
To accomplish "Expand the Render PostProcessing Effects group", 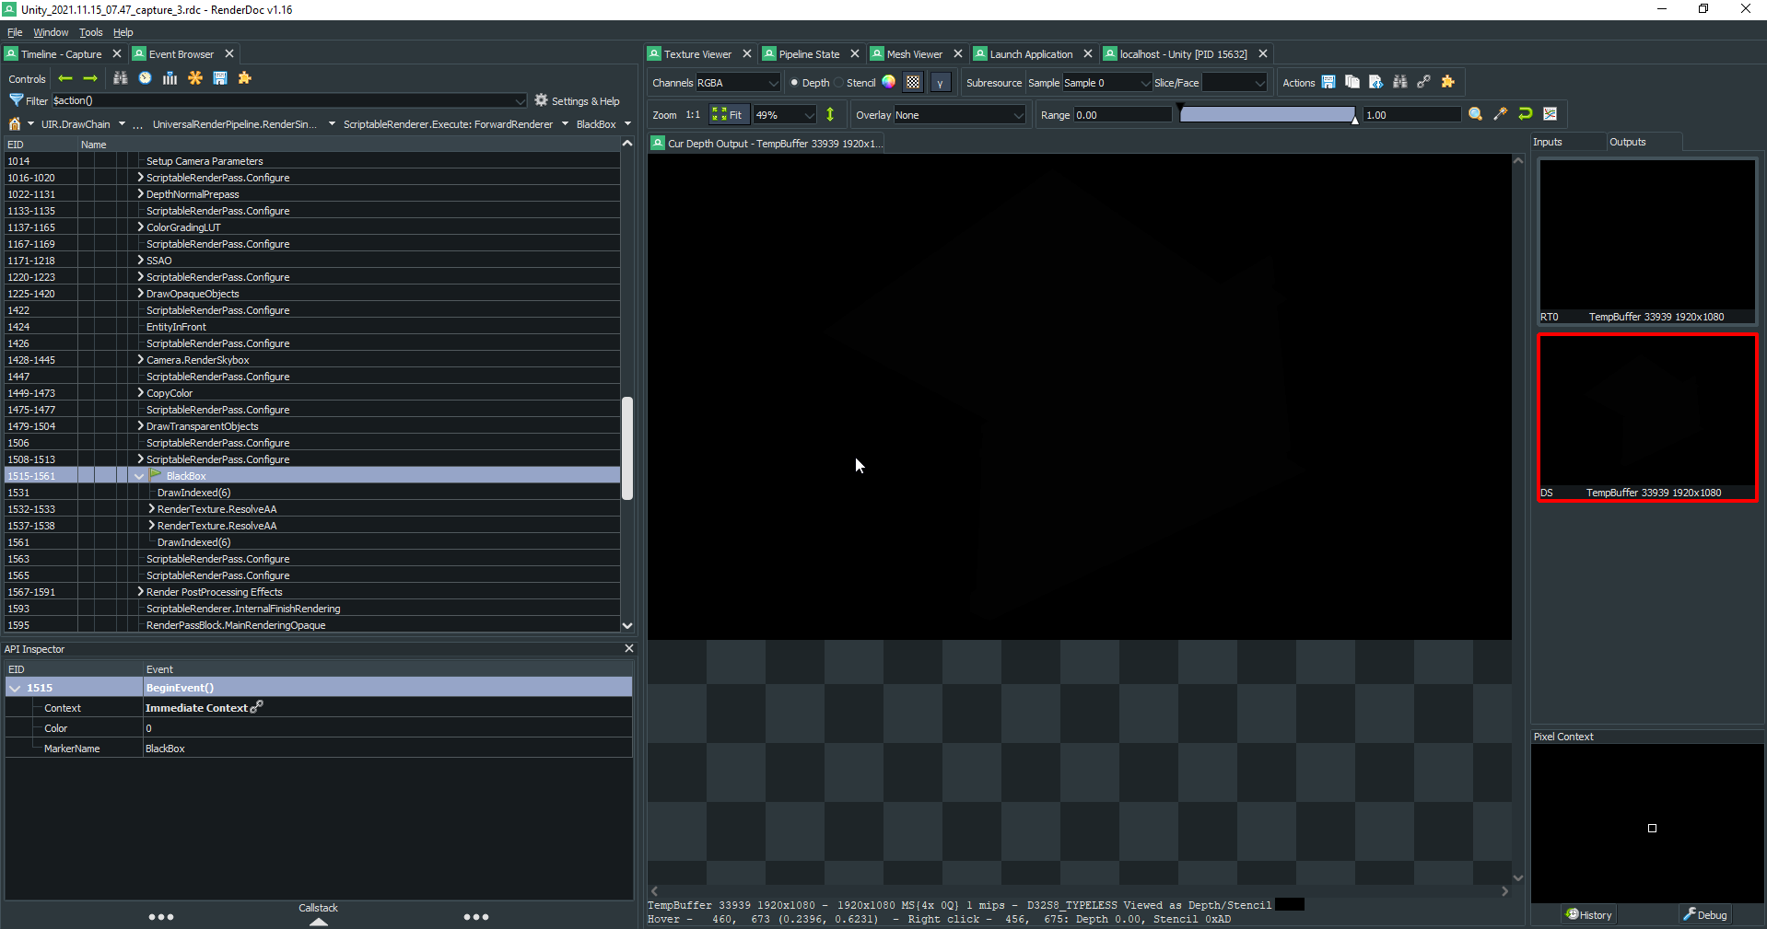I will (140, 592).
